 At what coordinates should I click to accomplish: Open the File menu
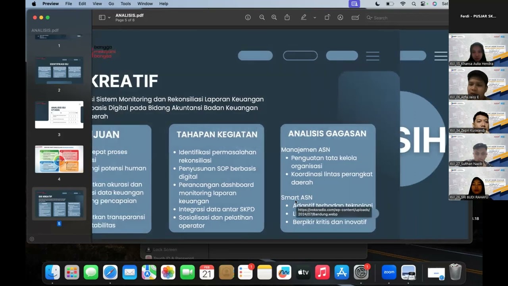pyautogui.click(x=69, y=4)
